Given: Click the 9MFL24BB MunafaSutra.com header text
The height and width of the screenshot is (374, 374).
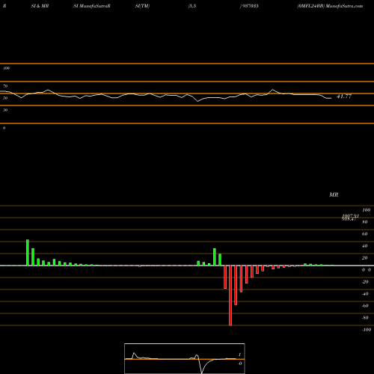Looking at the screenshot, I should (330, 6).
